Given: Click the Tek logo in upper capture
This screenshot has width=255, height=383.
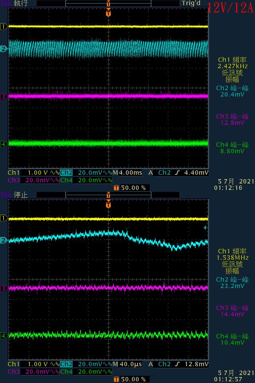Looking at the screenshot, I should click(6, 4).
